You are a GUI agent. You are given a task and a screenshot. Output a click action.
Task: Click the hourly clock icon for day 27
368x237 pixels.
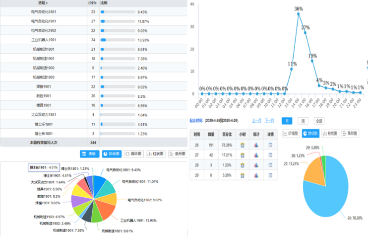[x=243, y=155]
